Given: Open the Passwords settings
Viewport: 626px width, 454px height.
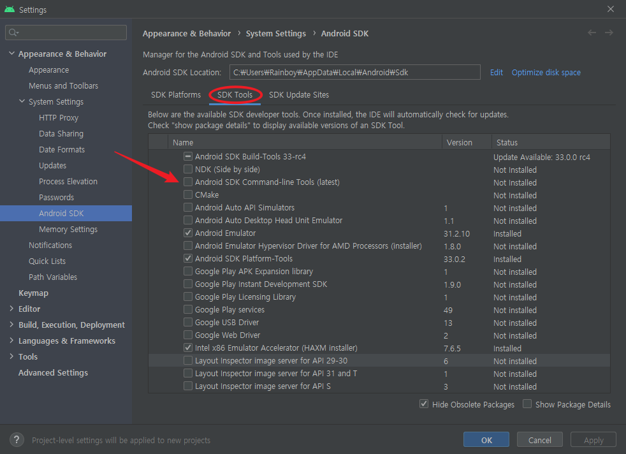Looking at the screenshot, I should coord(56,198).
